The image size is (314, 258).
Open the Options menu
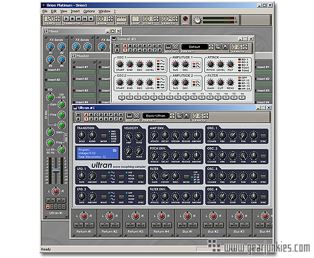pyautogui.click(x=89, y=11)
